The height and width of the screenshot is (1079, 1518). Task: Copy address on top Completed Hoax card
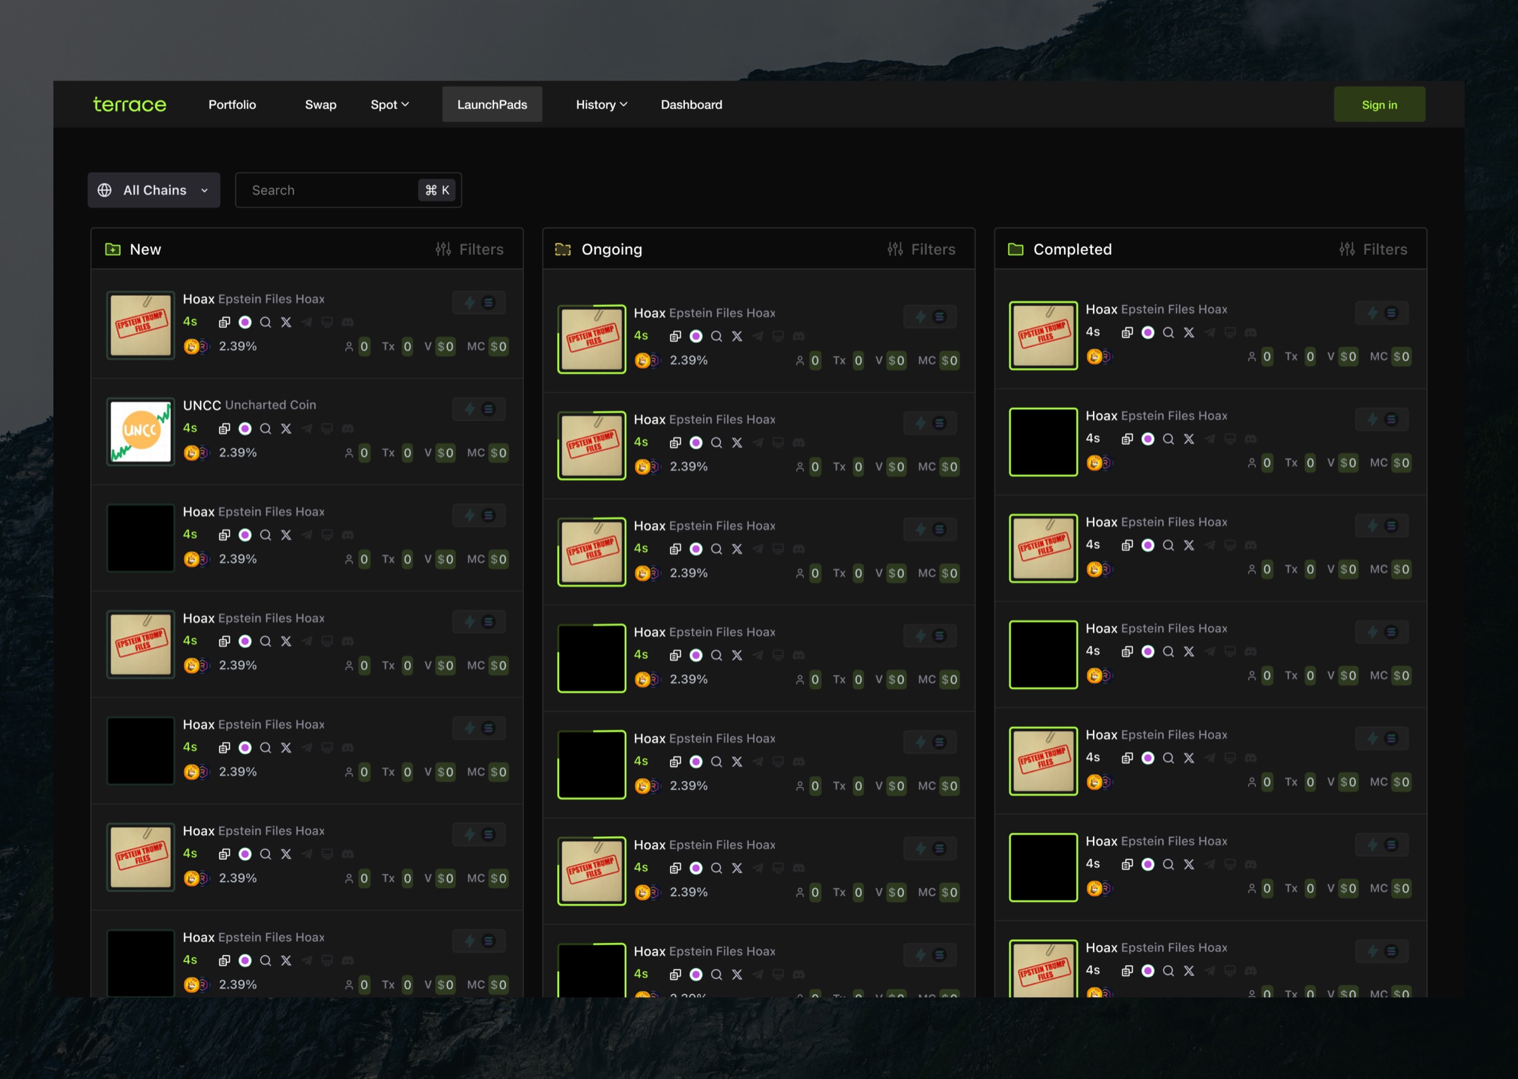click(x=1127, y=332)
